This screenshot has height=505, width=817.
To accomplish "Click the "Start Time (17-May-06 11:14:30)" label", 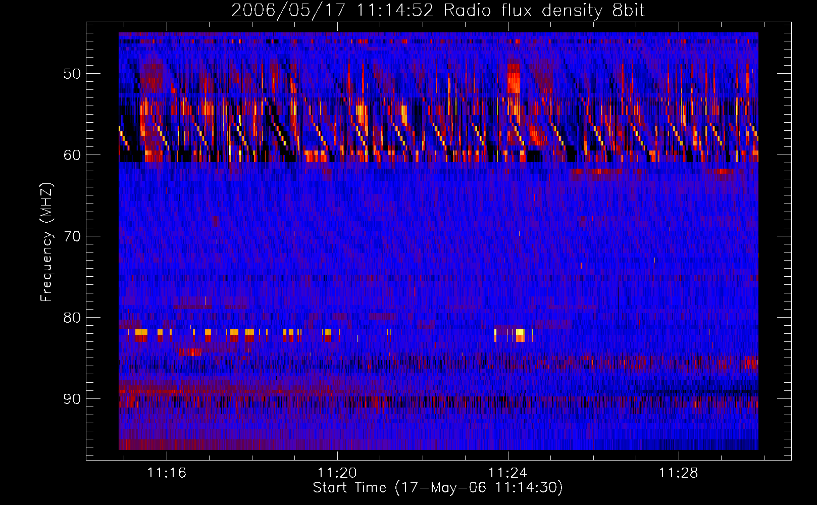I will (x=438, y=488).
